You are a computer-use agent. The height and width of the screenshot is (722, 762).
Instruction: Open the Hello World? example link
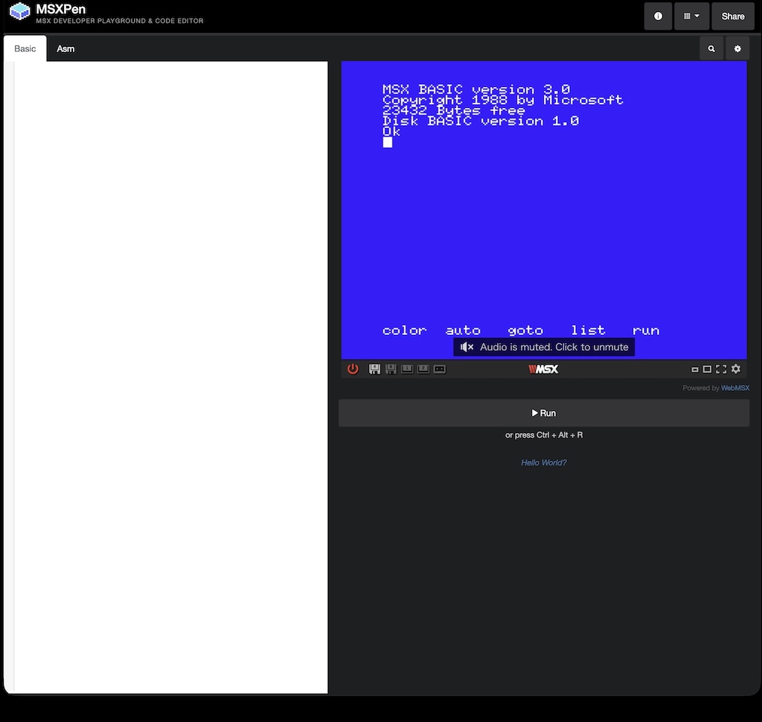[543, 462]
